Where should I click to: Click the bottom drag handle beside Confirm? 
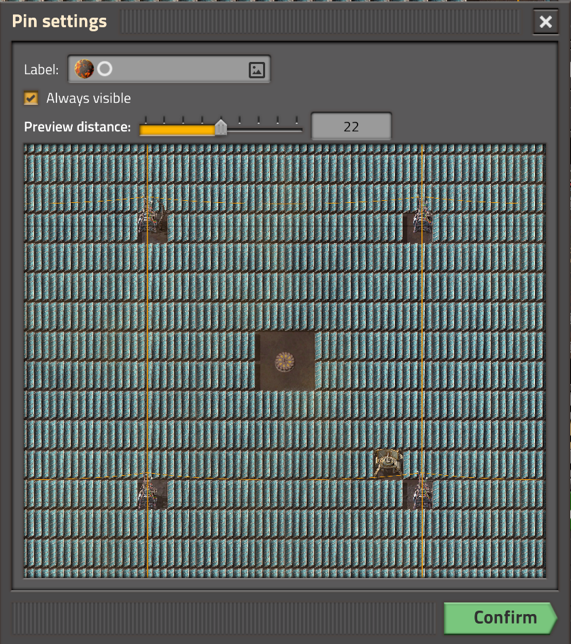(x=226, y=617)
